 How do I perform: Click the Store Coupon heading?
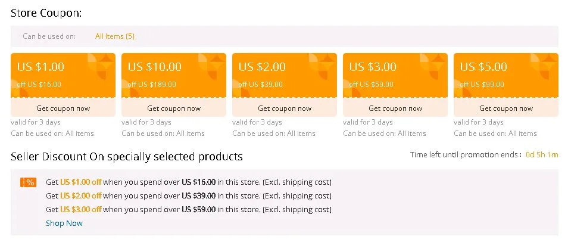click(x=46, y=13)
